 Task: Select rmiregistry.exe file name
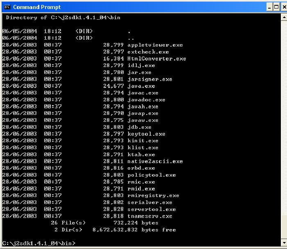[153, 195]
